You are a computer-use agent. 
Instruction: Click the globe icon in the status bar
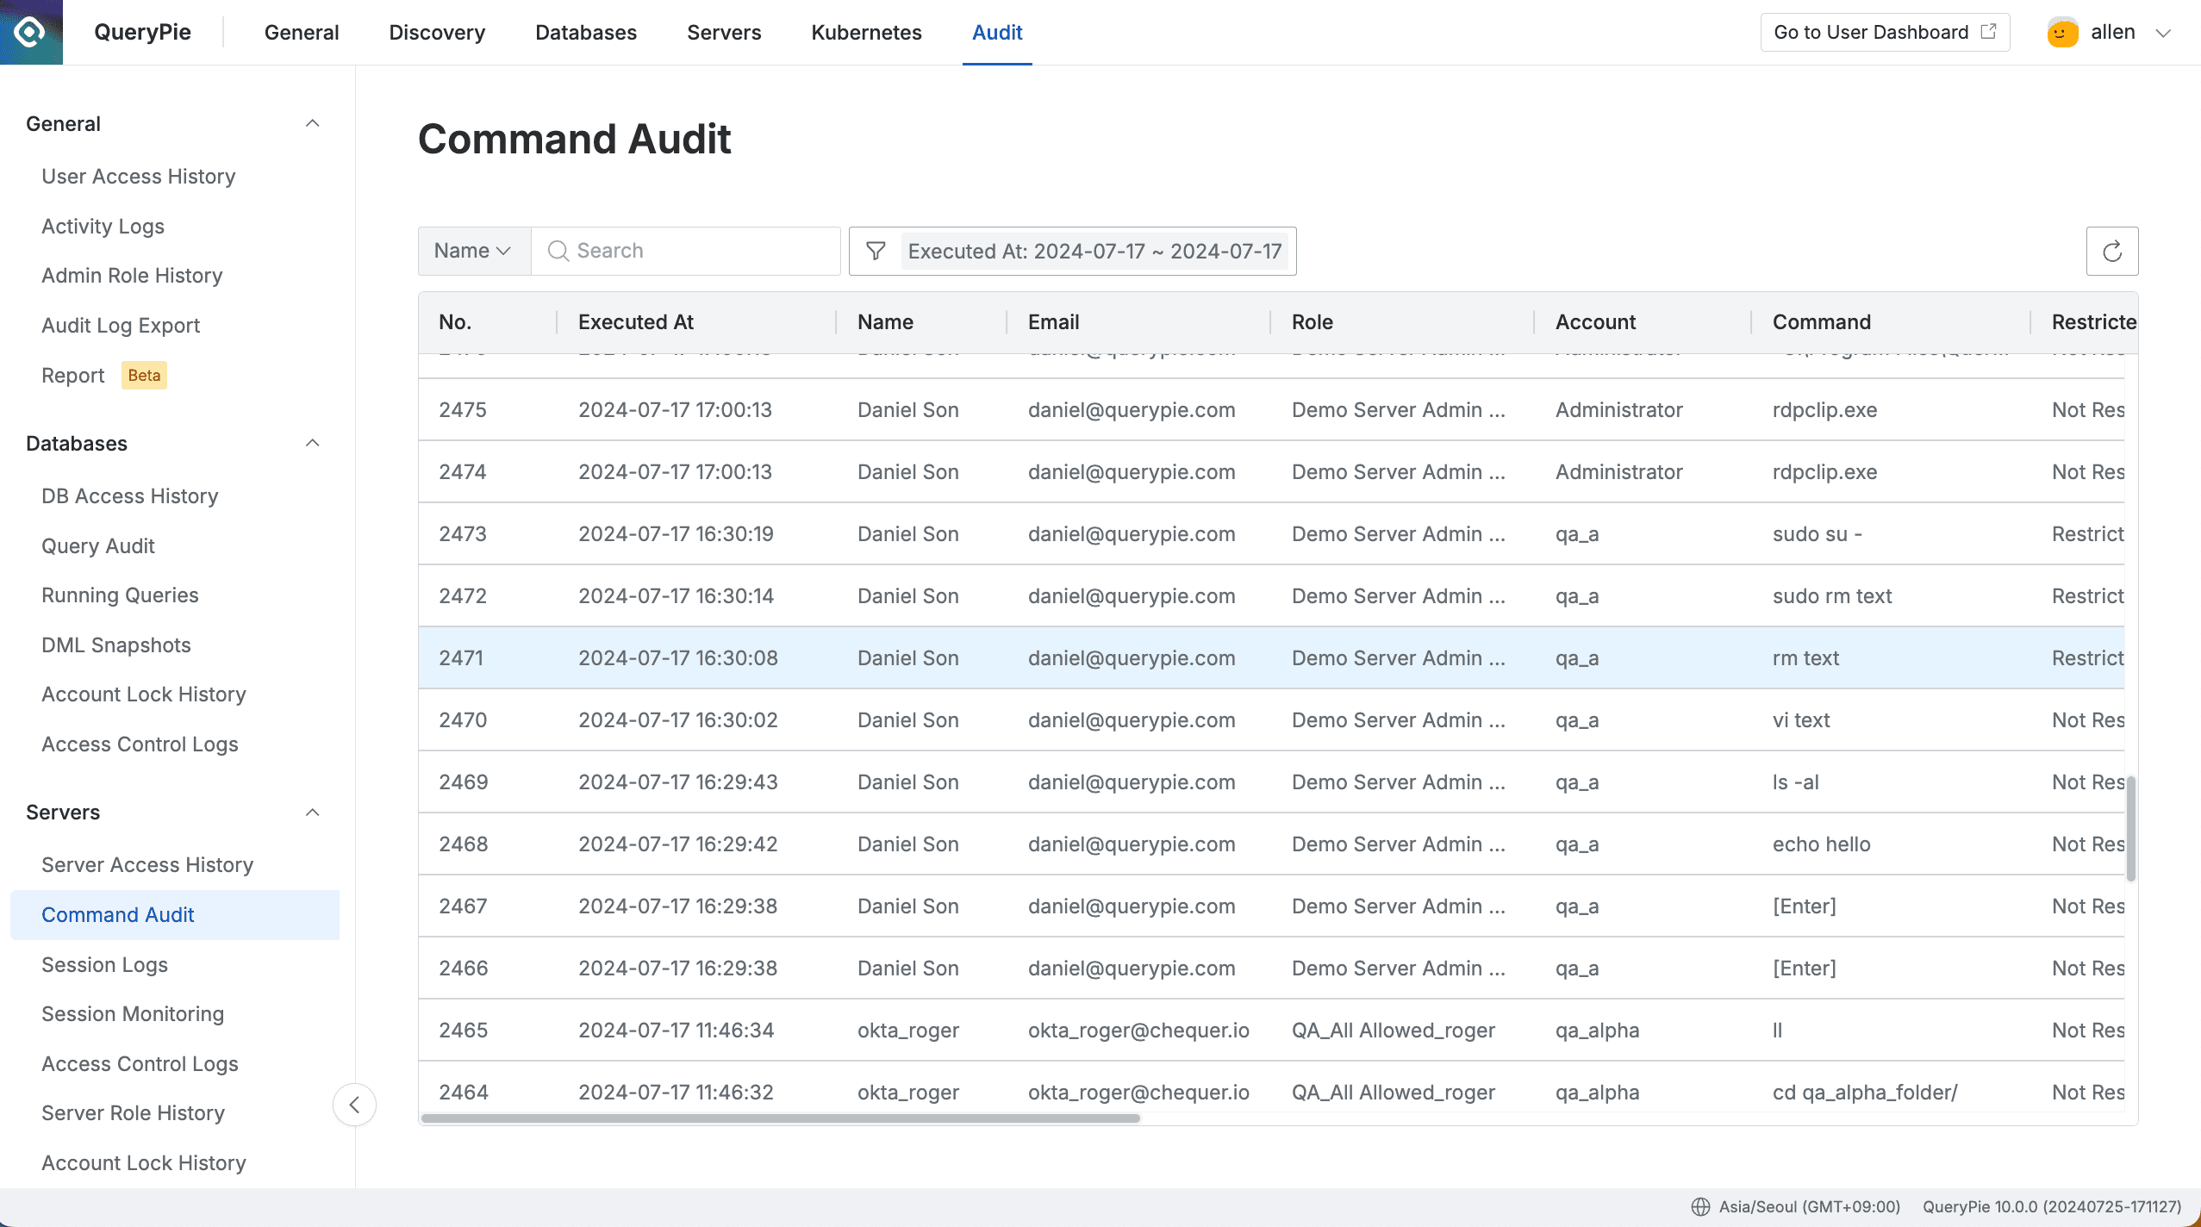tap(1700, 1207)
